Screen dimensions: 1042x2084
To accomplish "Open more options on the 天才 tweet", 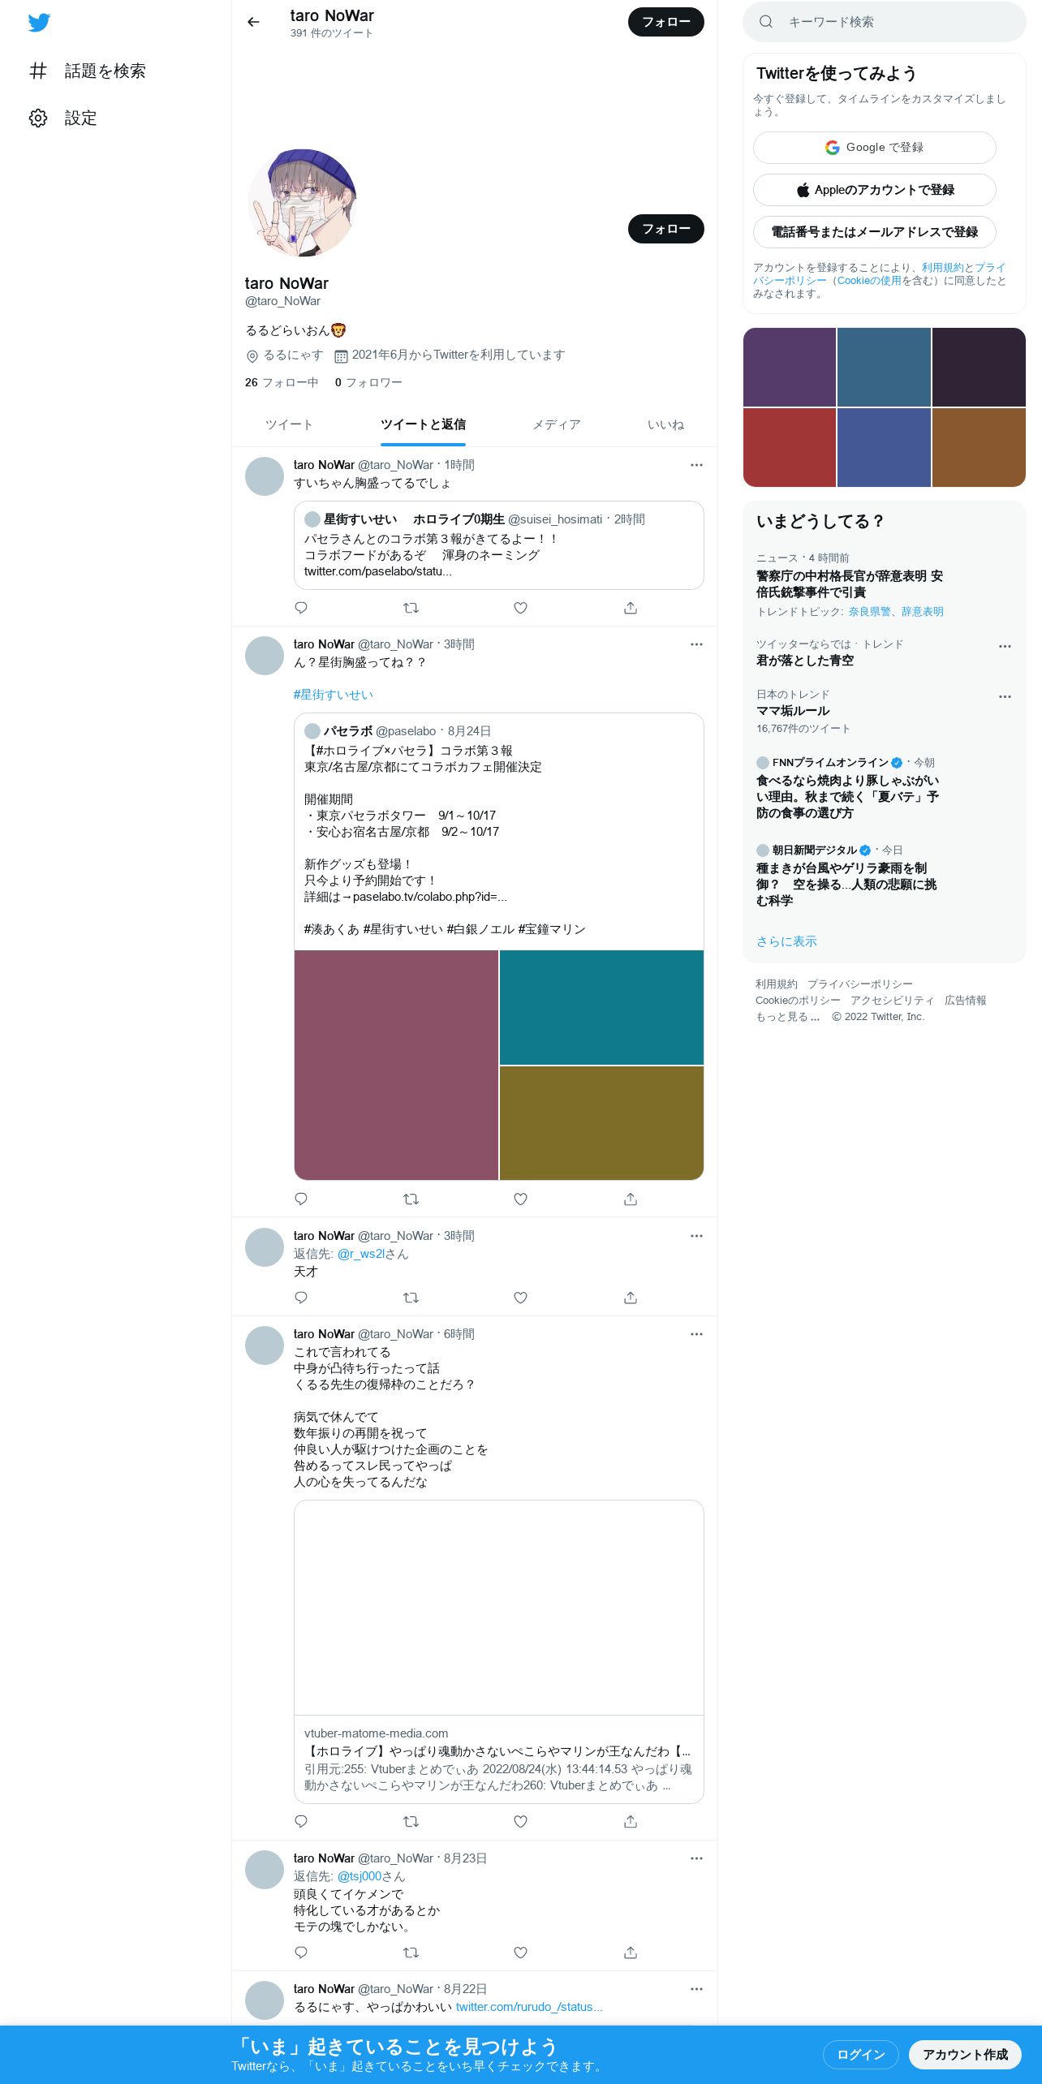I will pos(696,1236).
